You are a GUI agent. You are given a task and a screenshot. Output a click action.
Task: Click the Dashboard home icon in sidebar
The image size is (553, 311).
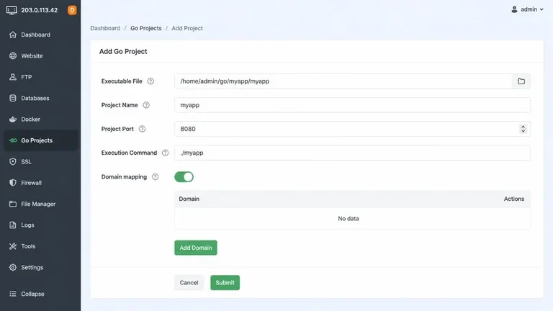coord(13,35)
